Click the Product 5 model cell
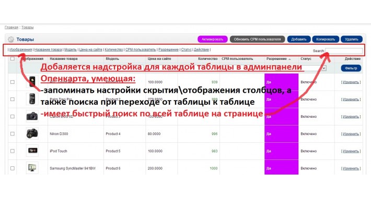371x198 pixels. [x=113, y=151]
